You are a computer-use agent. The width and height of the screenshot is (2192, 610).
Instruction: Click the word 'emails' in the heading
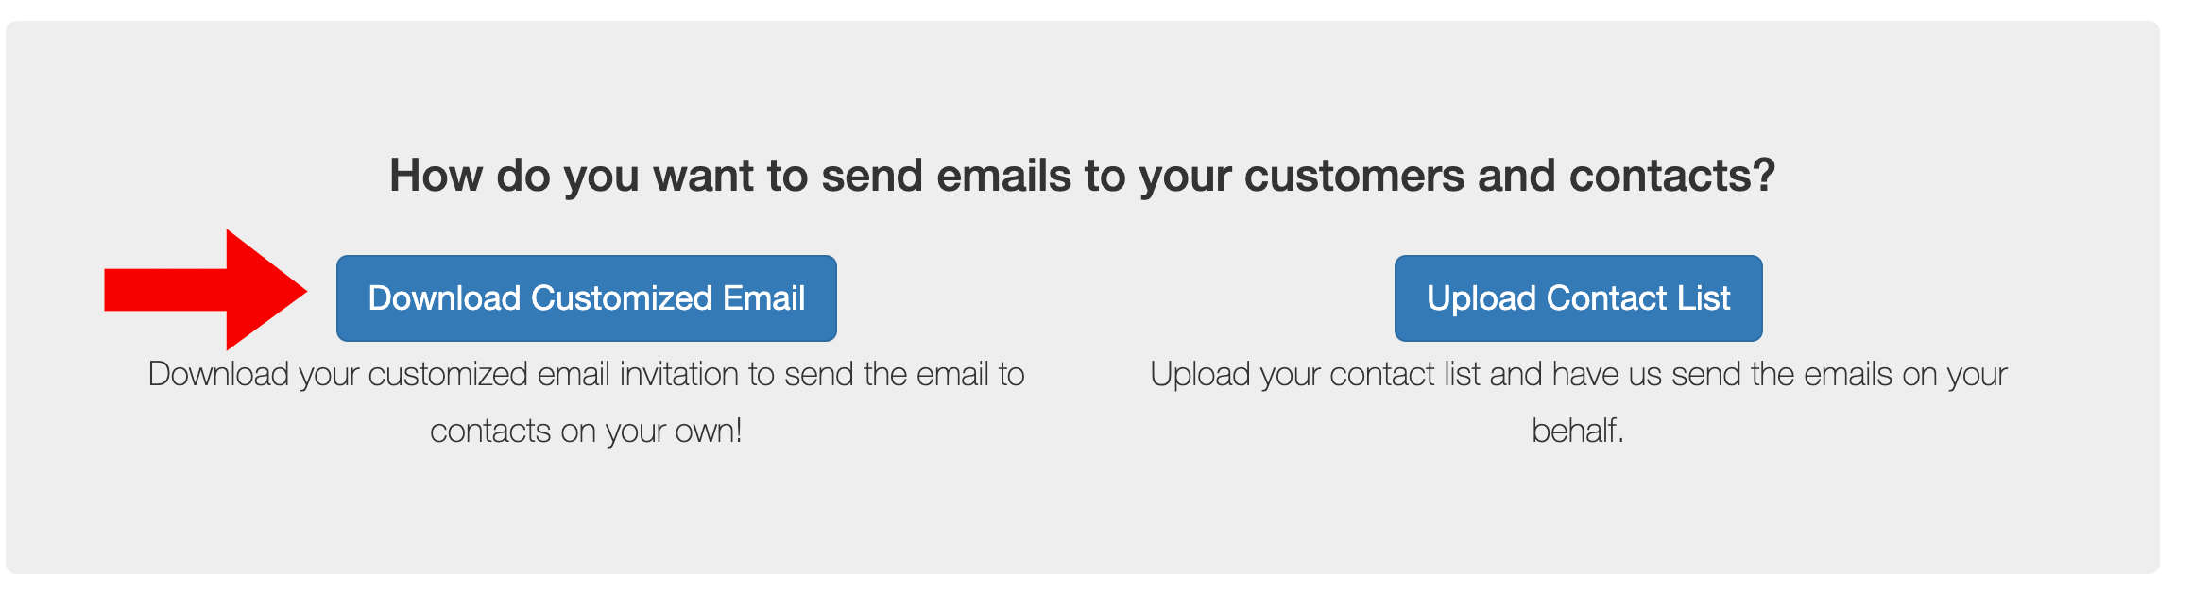coord(1002,176)
